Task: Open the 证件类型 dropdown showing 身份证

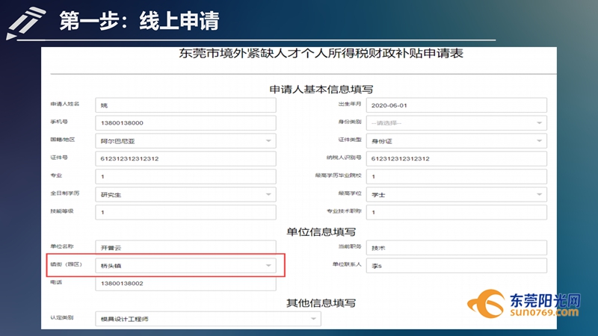Action: (x=456, y=141)
